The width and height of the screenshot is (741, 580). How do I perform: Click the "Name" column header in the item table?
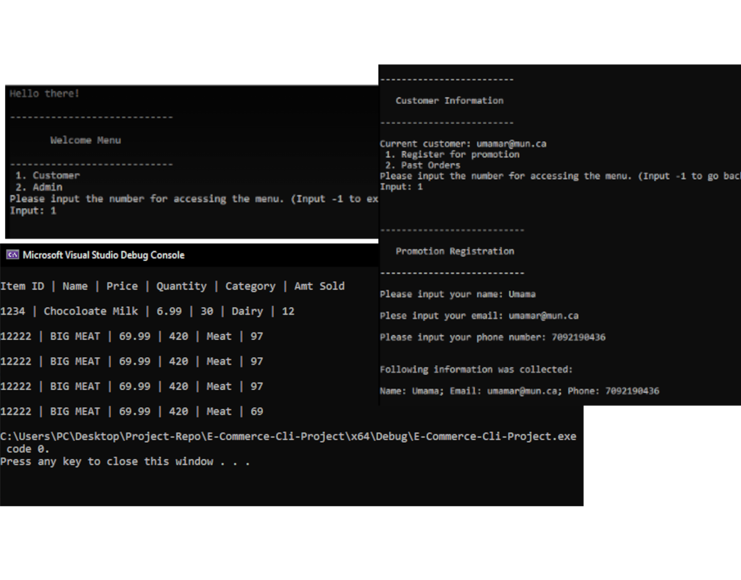[75, 286]
